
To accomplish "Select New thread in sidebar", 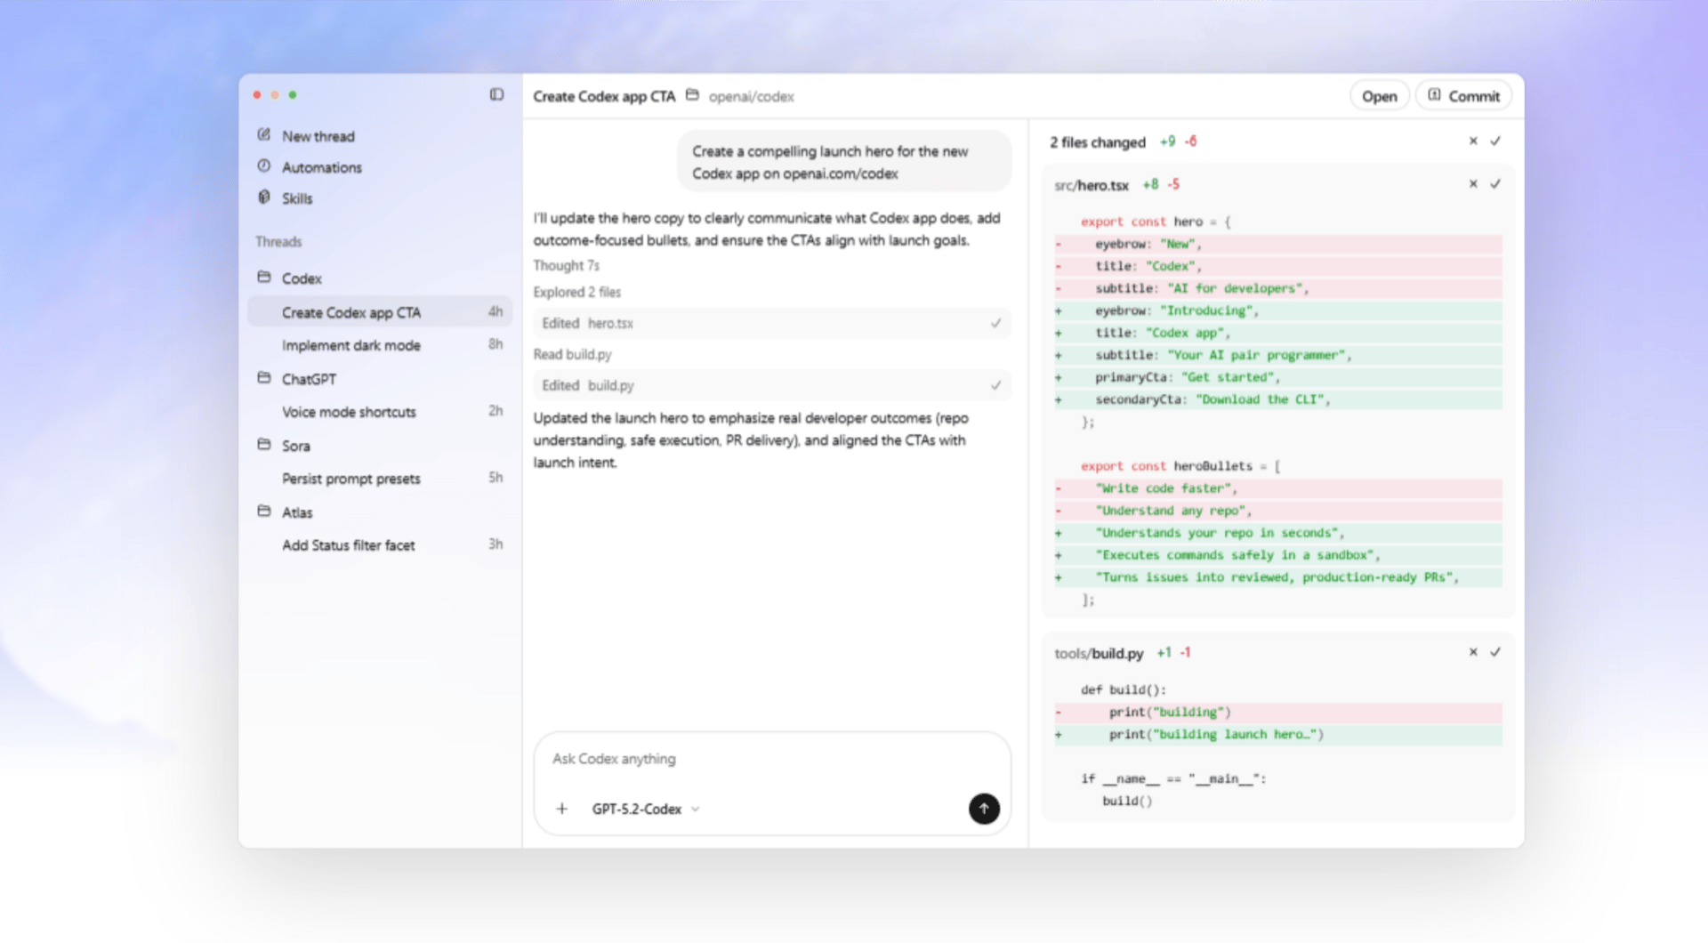I will pos(318,136).
